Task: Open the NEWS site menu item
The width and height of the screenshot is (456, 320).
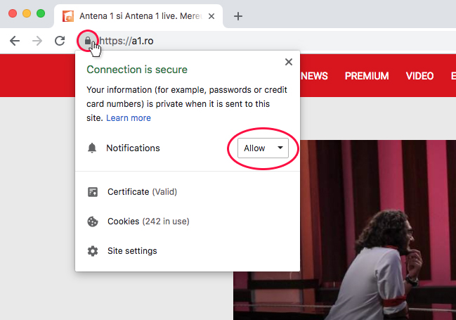Action: click(x=314, y=76)
